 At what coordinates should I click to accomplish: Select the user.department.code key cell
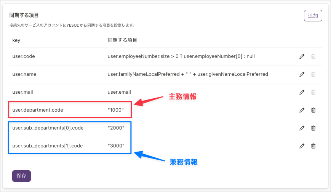38,110
